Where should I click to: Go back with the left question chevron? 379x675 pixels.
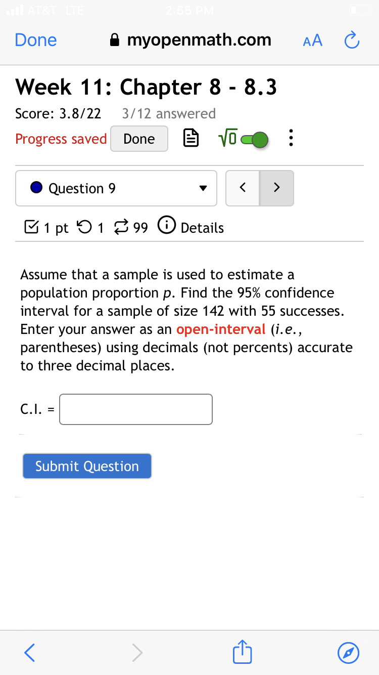[243, 188]
